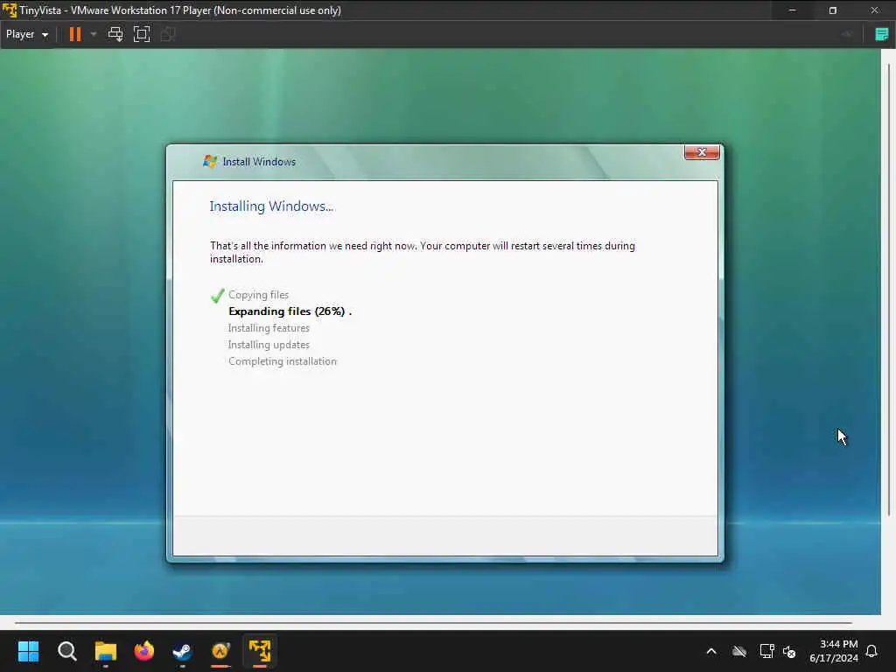Click the cloud sync tray icon
This screenshot has height=672, width=896.
click(738, 651)
